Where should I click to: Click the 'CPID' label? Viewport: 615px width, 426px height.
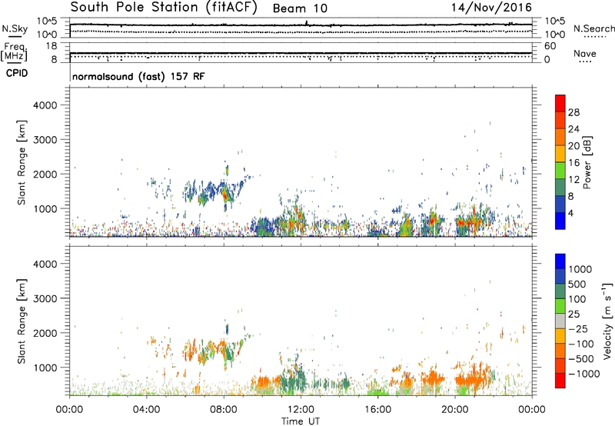click(17, 73)
